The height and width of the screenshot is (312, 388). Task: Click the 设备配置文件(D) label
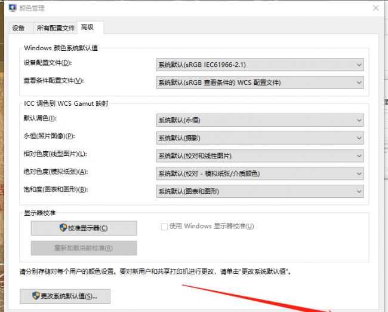point(48,63)
